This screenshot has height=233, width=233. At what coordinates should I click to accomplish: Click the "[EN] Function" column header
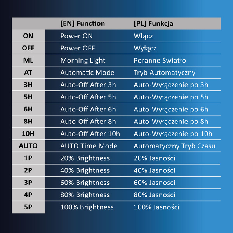point(83,23)
